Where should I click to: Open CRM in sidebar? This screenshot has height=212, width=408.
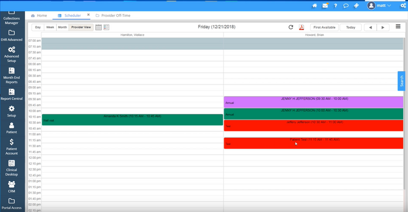(x=11, y=187)
